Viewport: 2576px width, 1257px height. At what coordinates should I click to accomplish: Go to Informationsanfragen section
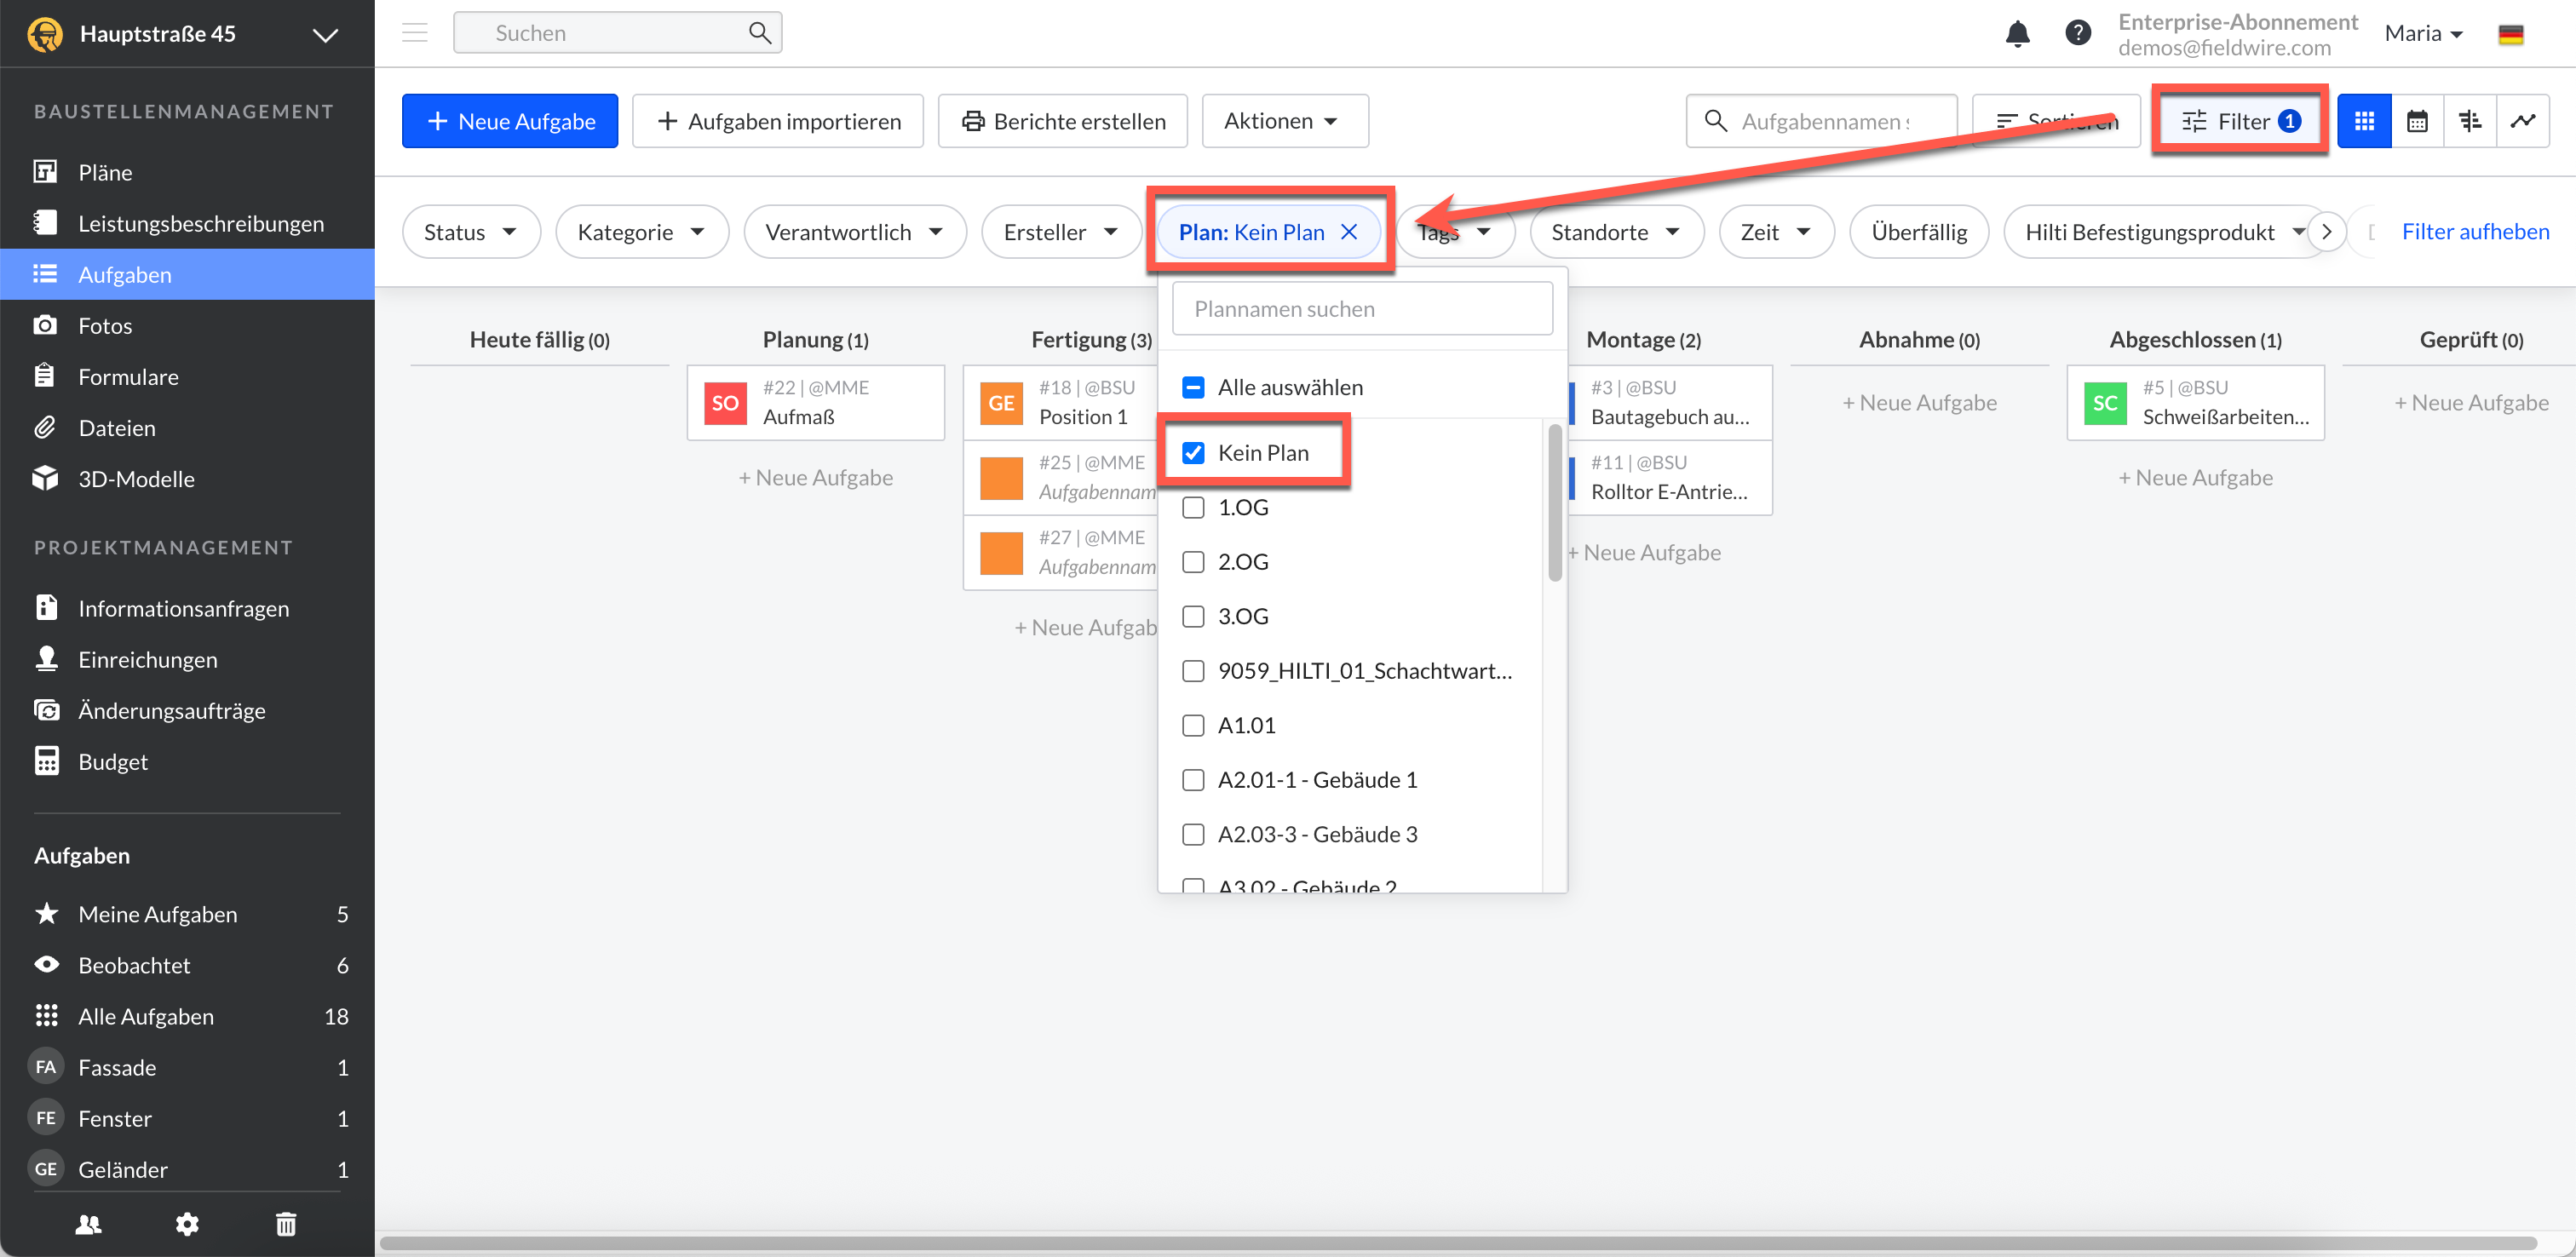[x=183, y=608]
